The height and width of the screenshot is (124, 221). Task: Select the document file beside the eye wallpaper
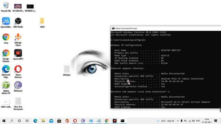click(x=67, y=71)
